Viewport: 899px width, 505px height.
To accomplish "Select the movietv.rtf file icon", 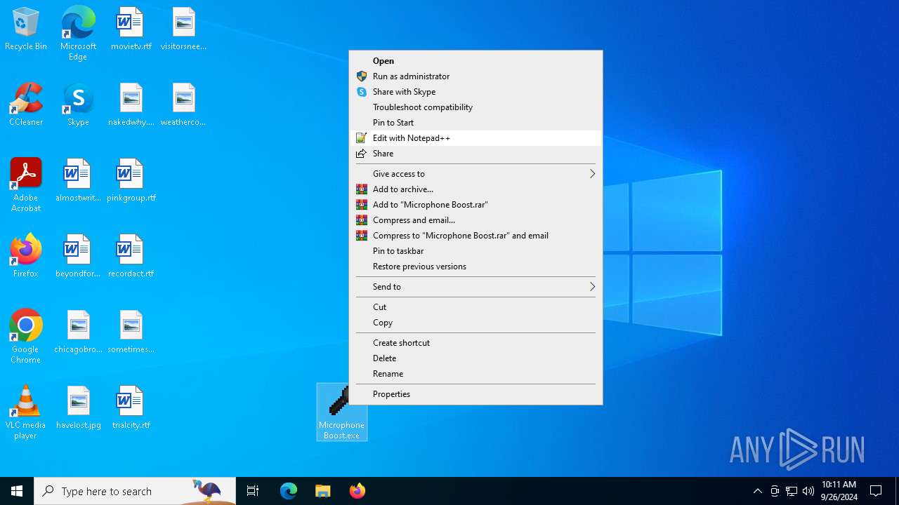I will 131,29.
